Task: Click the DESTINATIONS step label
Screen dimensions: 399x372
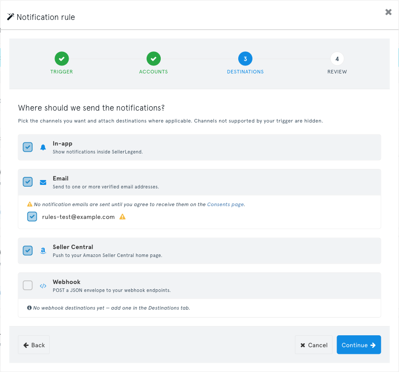Action: 245,72
